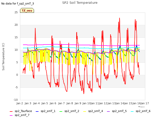Viewport: 160px width, 120px height.
Task: Click the lowest red Tsurface dip on Jan 10
Action: point(84,93)
